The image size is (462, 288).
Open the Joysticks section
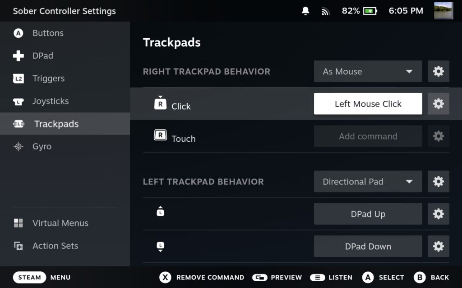(50, 101)
